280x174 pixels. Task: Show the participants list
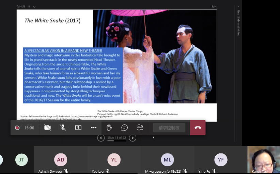pyautogui.click(x=140, y=128)
